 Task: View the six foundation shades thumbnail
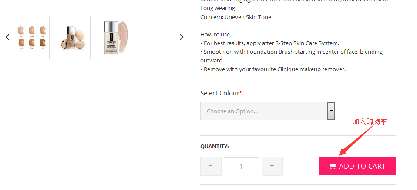click(x=32, y=37)
